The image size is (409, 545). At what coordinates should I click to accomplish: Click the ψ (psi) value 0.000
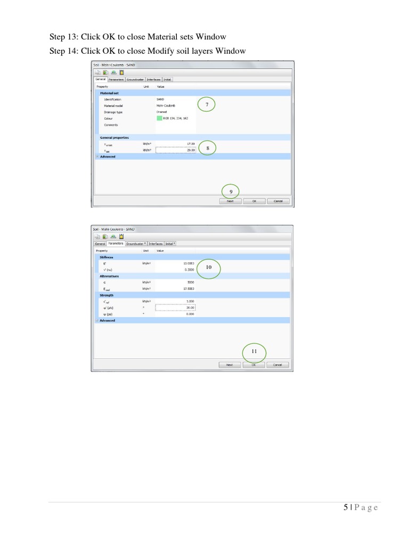[x=190, y=314]
